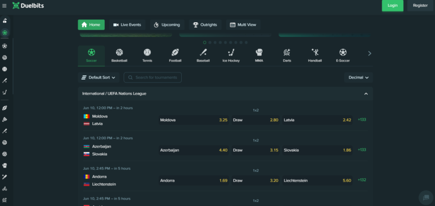
Task: Click the Duelbits logo
Action: tap(28, 6)
